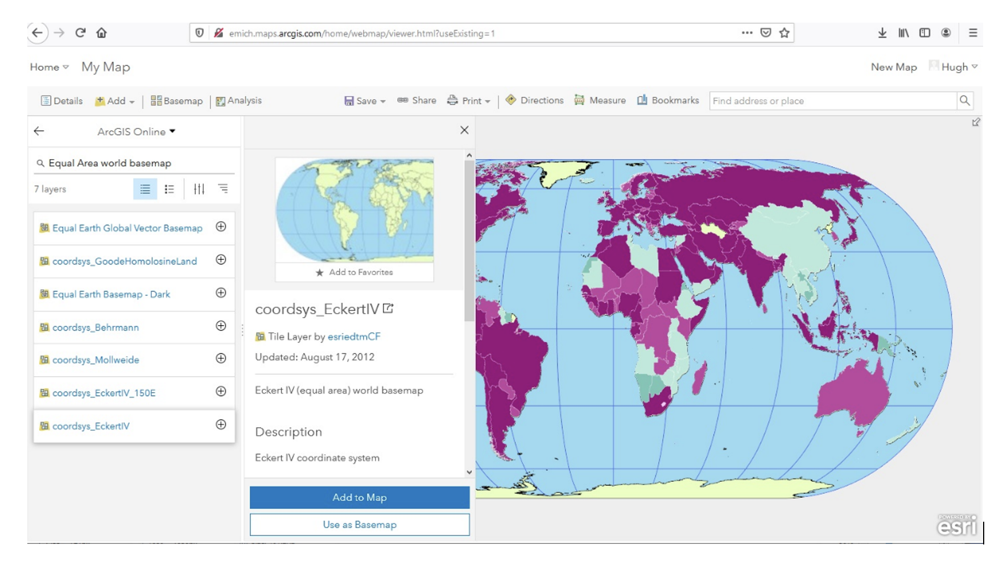Viewport: 1007px width, 574px height.
Task: Click the address bar URL
Action: pyautogui.click(x=362, y=34)
